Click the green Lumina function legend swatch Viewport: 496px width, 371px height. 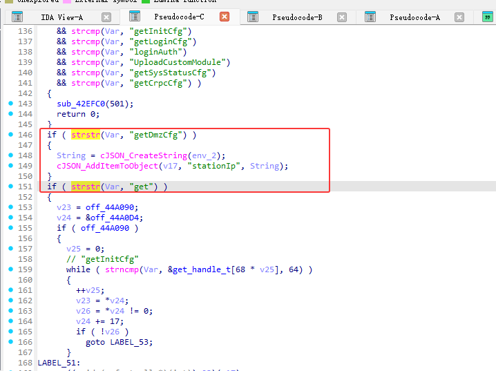146,1
